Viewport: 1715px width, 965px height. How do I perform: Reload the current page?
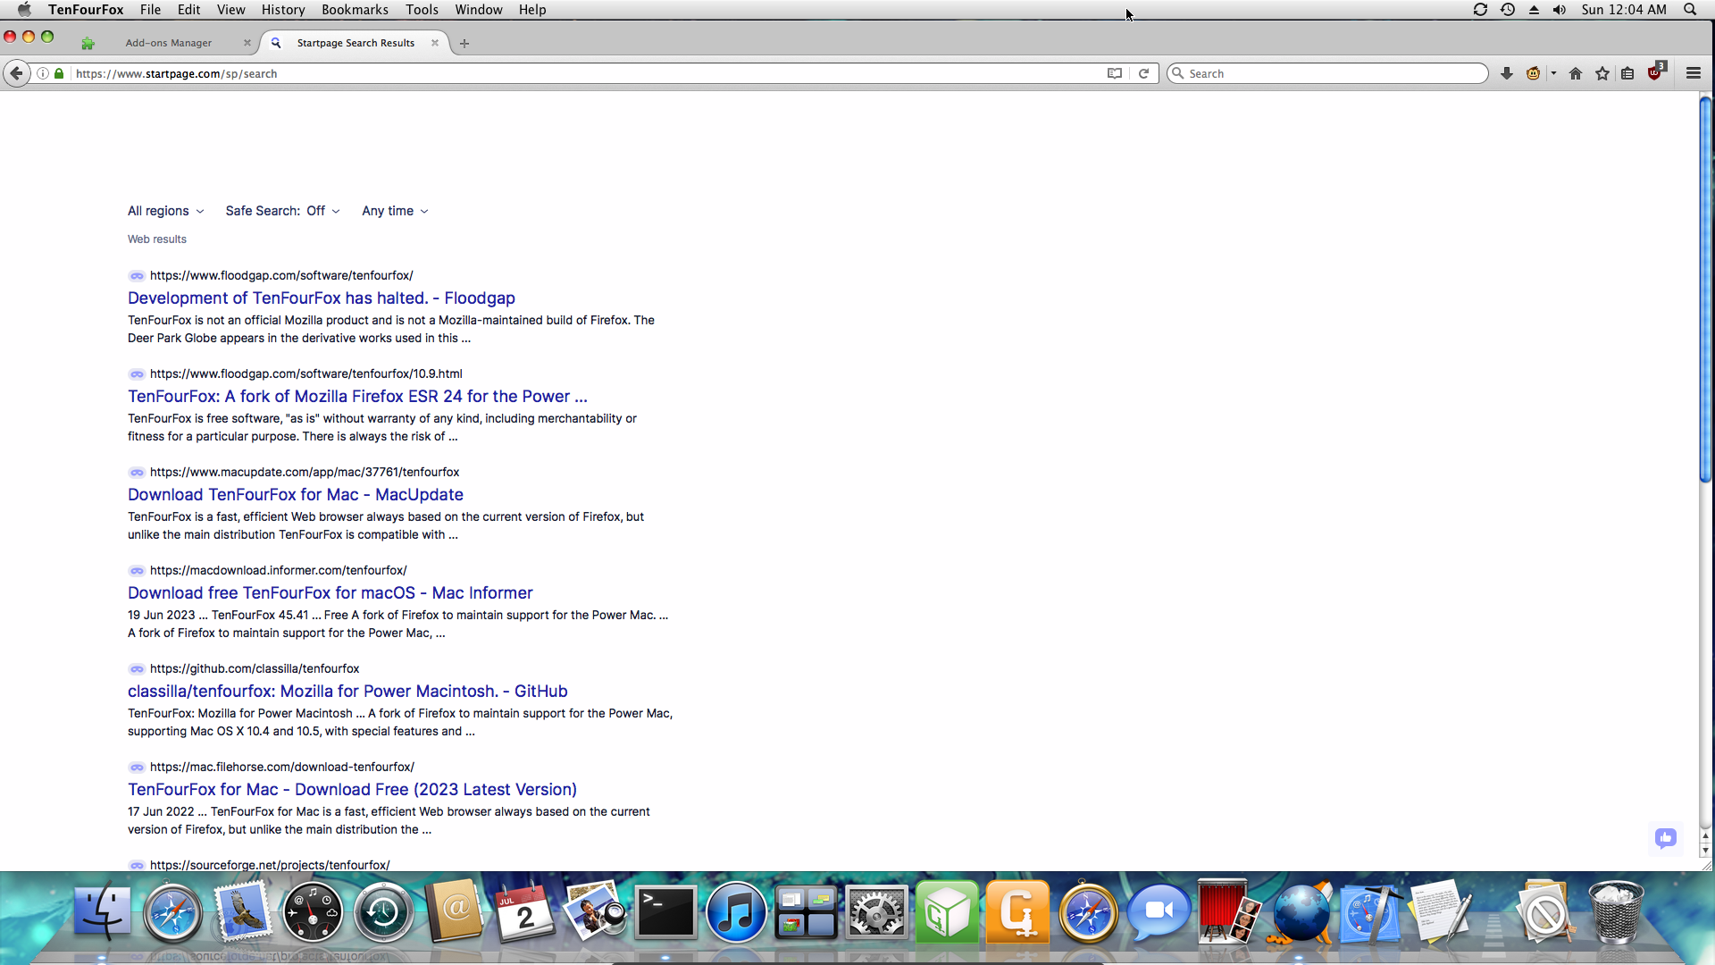(1143, 73)
